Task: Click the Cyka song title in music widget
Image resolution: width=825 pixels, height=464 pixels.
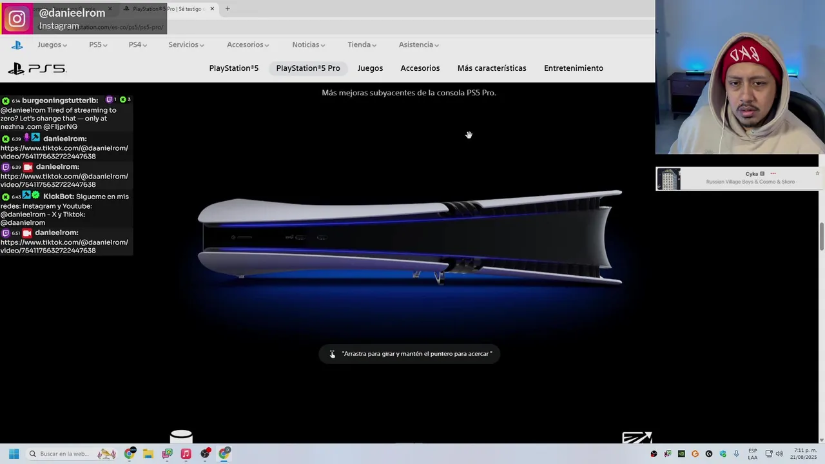Action: 752,174
